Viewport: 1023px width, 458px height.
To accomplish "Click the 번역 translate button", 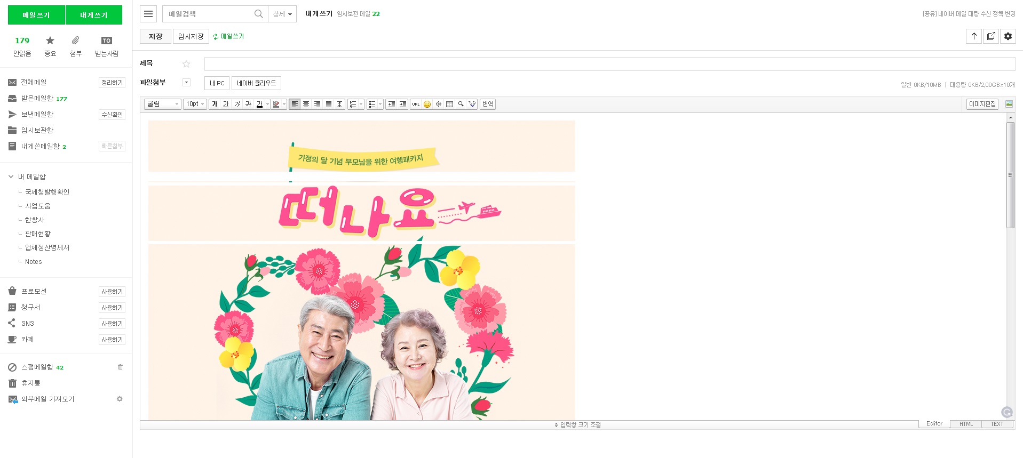I will pos(488,104).
